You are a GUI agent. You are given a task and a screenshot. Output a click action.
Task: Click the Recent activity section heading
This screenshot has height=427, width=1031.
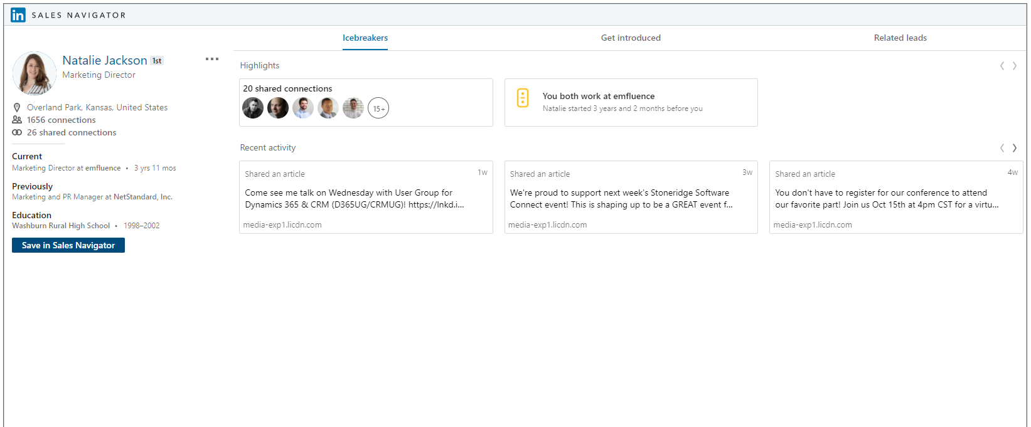pyautogui.click(x=268, y=147)
